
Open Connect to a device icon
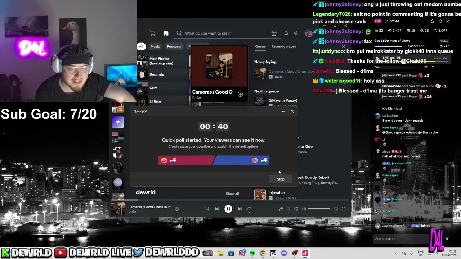point(296,209)
